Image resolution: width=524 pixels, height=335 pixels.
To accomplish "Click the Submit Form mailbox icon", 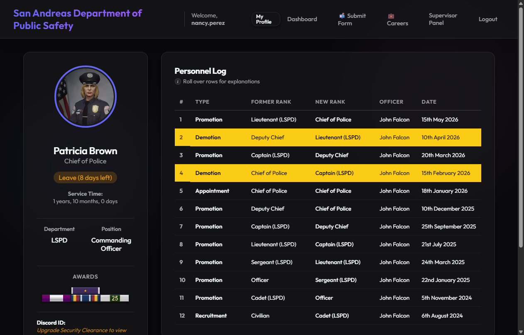I will tap(342, 16).
